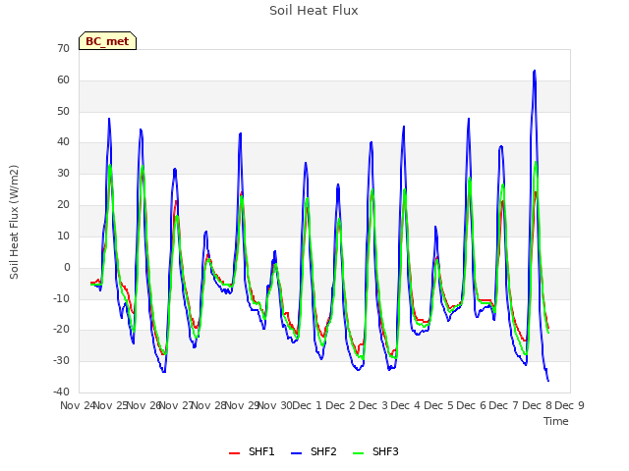Click the Dec 6 x-axis tick label

[471, 405]
